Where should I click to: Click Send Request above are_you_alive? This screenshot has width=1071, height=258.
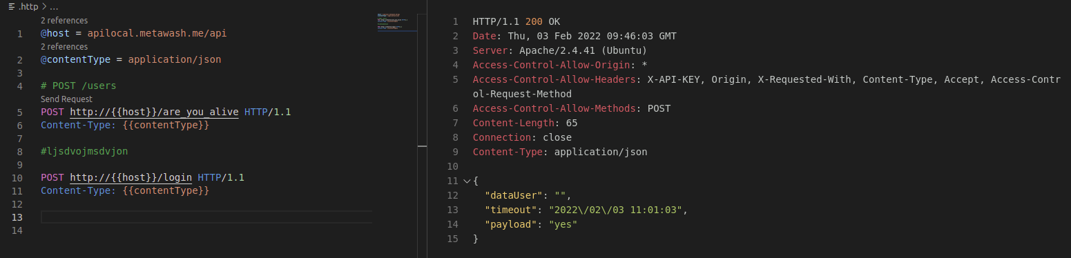point(66,99)
